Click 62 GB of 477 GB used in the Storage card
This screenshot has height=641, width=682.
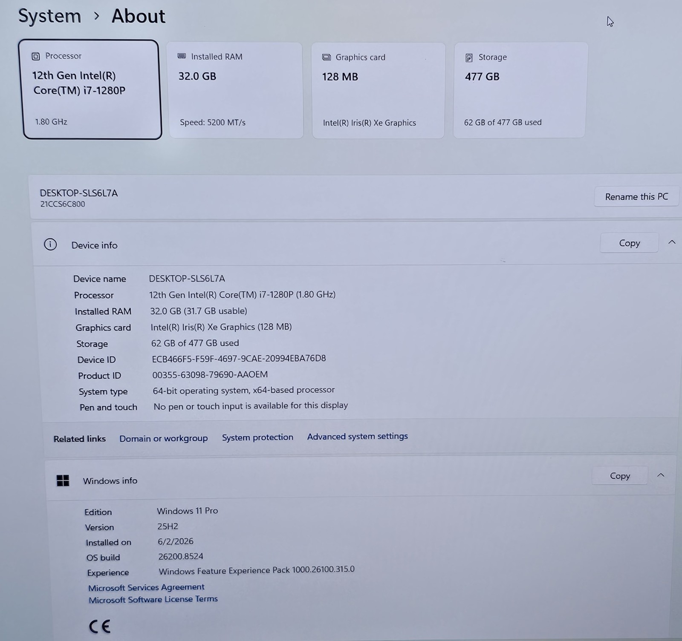503,123
